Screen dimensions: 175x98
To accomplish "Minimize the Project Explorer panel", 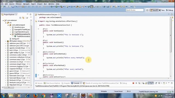I will tap(27, 14).
